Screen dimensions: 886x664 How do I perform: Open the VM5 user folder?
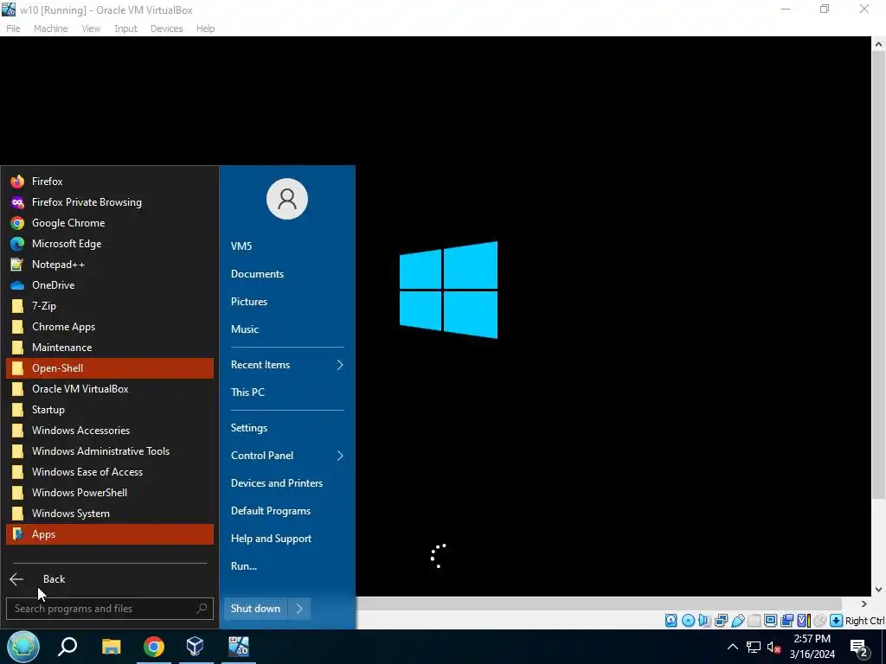point(287,246)
